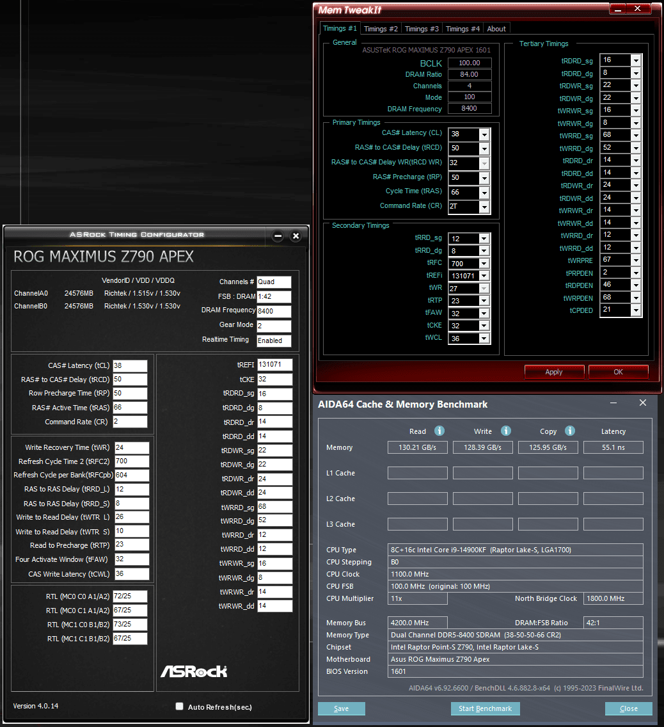Click OK in Mem TweakIt
The image size is (664, 727).
point(618,372)
